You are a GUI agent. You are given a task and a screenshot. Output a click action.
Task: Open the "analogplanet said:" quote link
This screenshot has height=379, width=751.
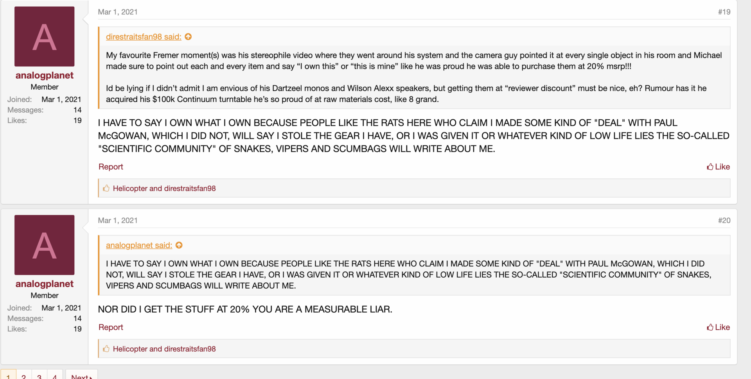point(139,245)
